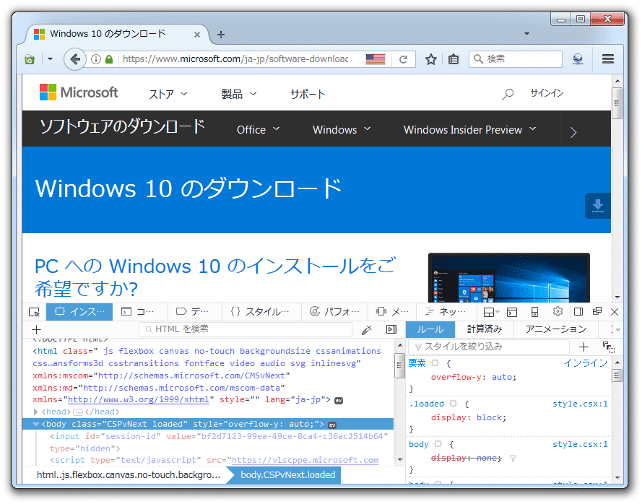
Task: Close the Windows 10 のダウンロード tab
Action: (197, 35)
